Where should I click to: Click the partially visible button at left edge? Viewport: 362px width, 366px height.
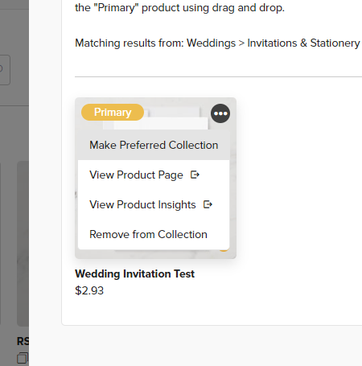(x=5, y=70)
